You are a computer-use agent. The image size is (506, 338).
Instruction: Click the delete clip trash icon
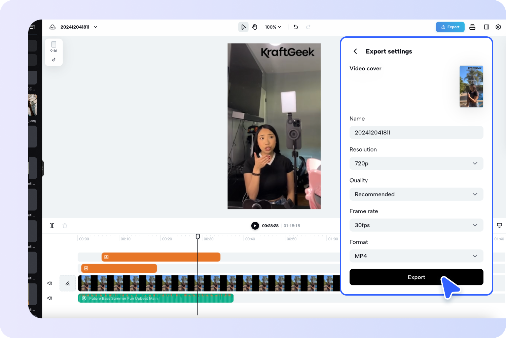pos(65,226)
